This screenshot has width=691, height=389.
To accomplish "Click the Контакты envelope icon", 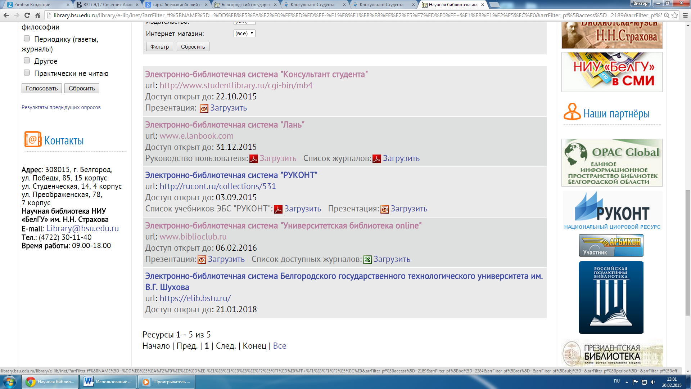I will [x=33, y=139].
